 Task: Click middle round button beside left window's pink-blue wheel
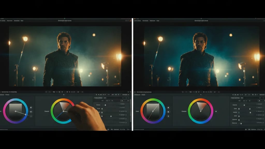31,112
